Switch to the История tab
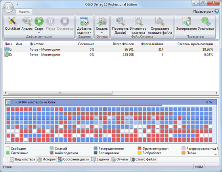 click(x=46, y=159)
